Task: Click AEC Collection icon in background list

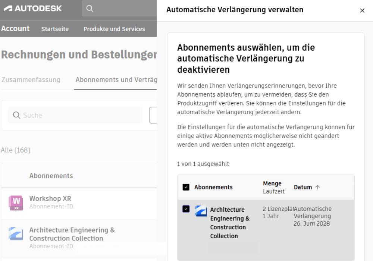Action: (x=16, y=233)
